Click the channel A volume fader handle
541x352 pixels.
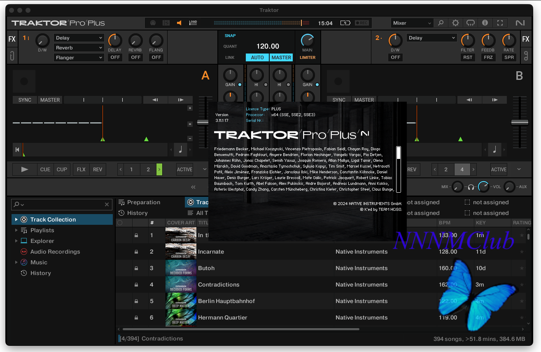pyautogui.click(x=203, y=122)
